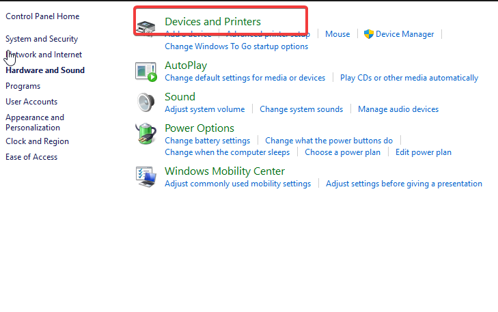Open Network and Internet category
This screenshot has height=312, width=498.
44,55
